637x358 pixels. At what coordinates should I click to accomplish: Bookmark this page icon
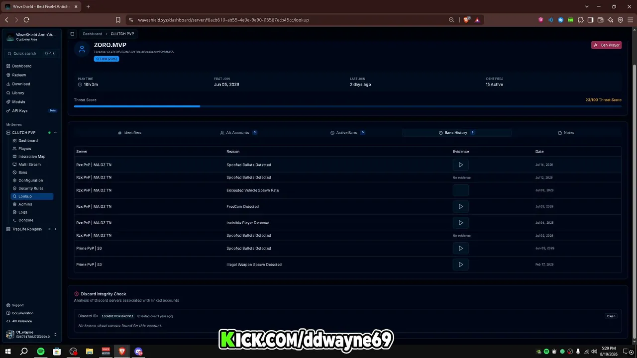click(x=118, y=20)
